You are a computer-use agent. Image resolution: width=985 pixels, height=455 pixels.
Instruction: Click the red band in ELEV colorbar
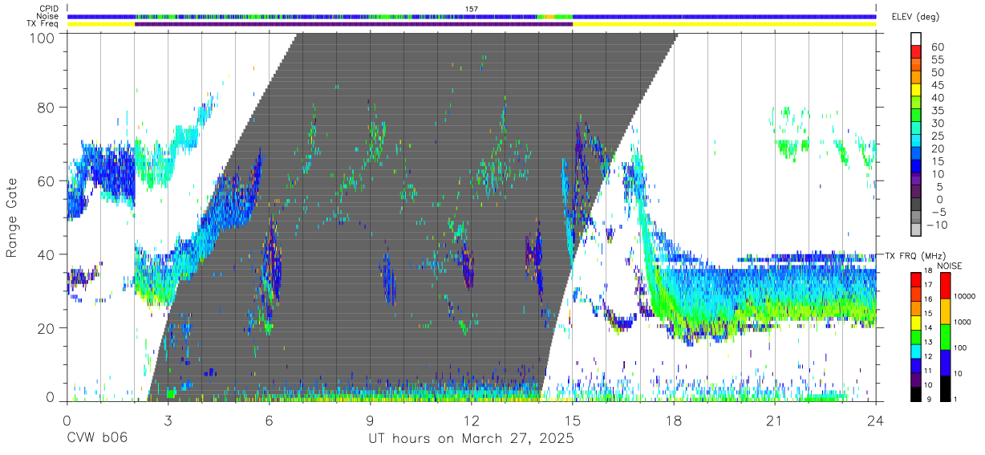[915, 52]
